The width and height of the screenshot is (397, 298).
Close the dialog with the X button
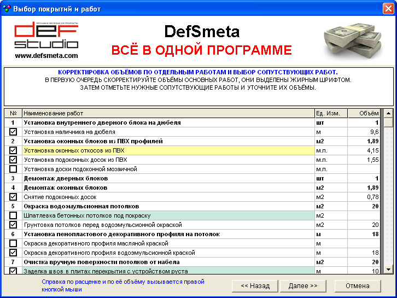pos(388,8)
